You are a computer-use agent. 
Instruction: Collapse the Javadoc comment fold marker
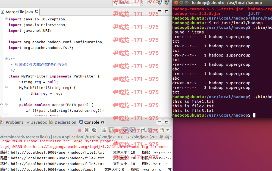6,59
